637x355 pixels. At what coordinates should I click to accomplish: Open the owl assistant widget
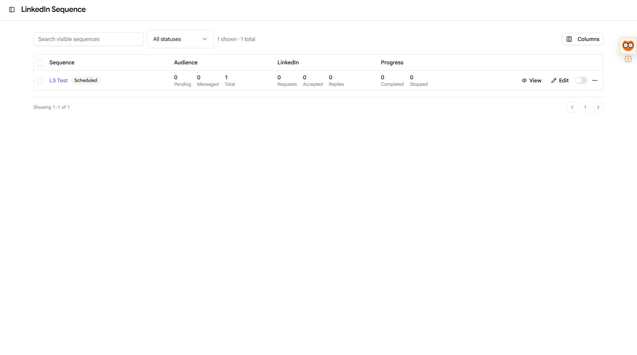point(628,46)
